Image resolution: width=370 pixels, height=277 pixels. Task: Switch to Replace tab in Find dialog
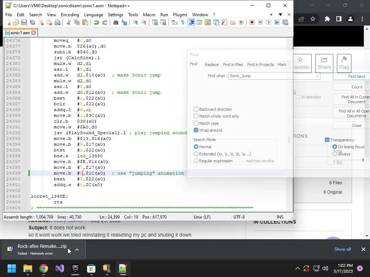[212, 65]
